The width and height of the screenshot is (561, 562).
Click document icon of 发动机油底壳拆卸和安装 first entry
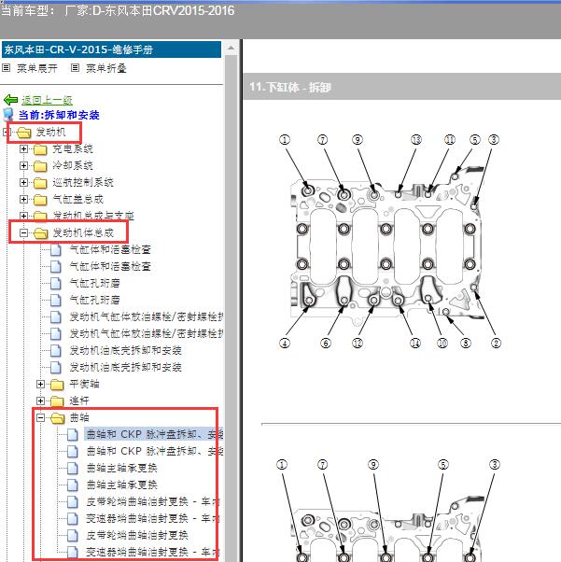tap(56, 350)
